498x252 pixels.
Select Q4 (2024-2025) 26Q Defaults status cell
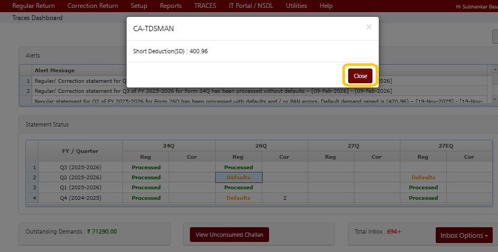238,198
